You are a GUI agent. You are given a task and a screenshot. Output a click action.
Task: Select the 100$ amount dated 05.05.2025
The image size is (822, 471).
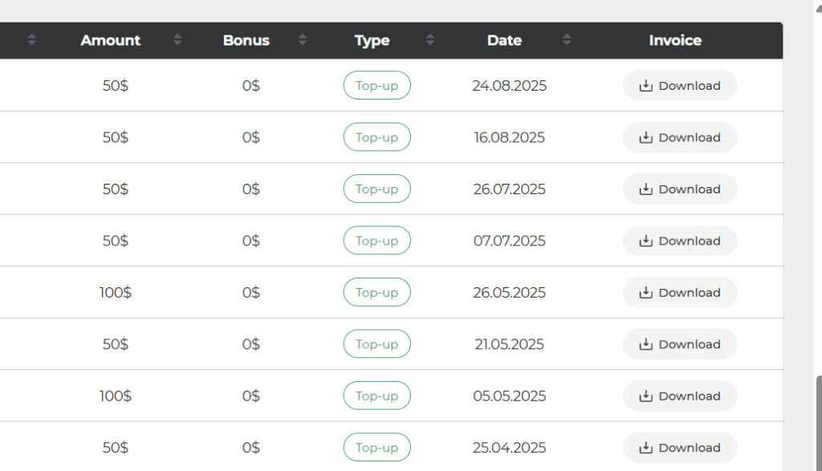(116, 396)
